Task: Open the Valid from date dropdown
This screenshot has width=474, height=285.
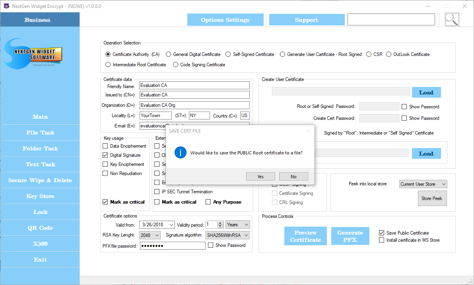Action: pos(171,225)
